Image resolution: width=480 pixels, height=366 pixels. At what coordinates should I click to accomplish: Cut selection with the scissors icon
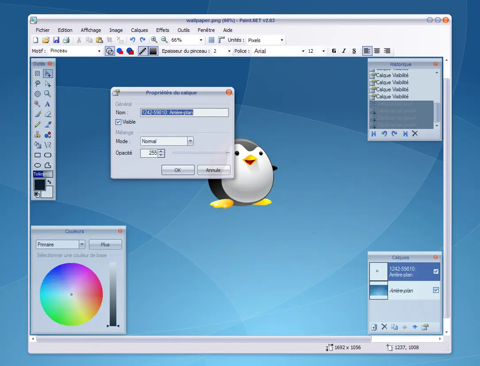pyautogui.click(x=79, y=40)
